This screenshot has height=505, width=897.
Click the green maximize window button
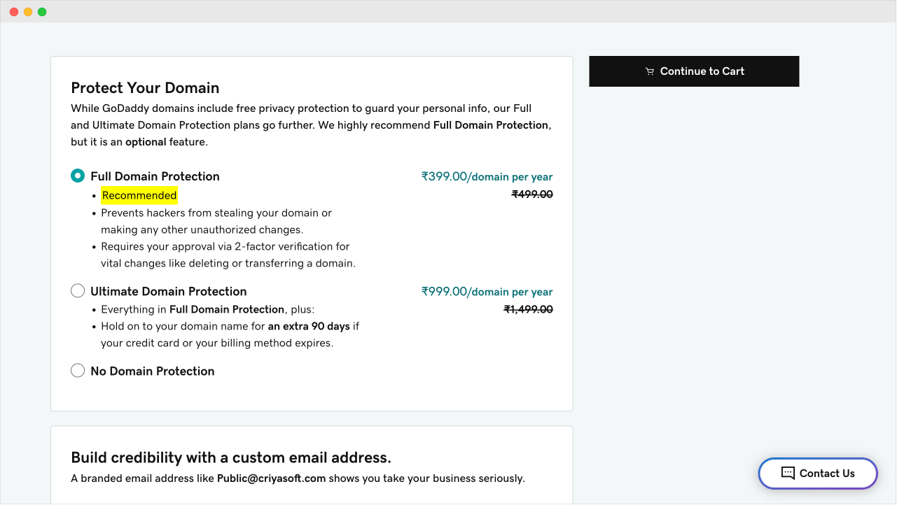(42, 12)
